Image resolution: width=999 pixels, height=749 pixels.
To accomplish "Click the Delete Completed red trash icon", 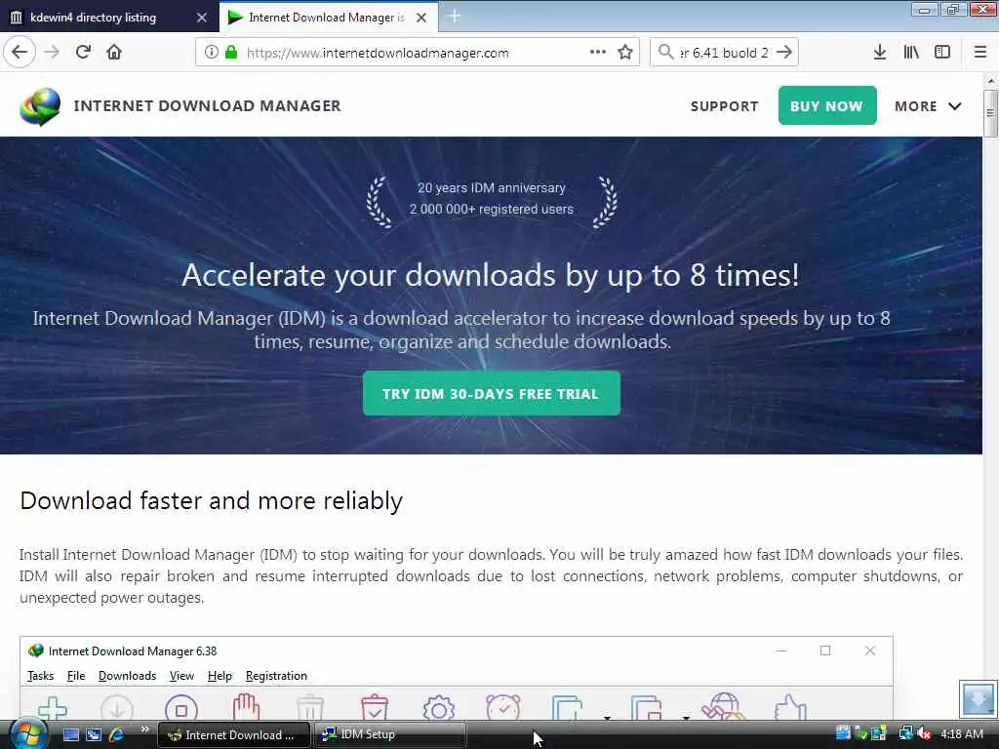I will [375, 707].
